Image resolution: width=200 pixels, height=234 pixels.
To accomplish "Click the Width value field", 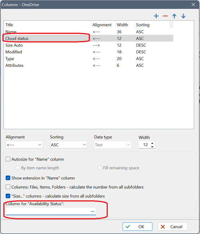I will click(144, 145).
